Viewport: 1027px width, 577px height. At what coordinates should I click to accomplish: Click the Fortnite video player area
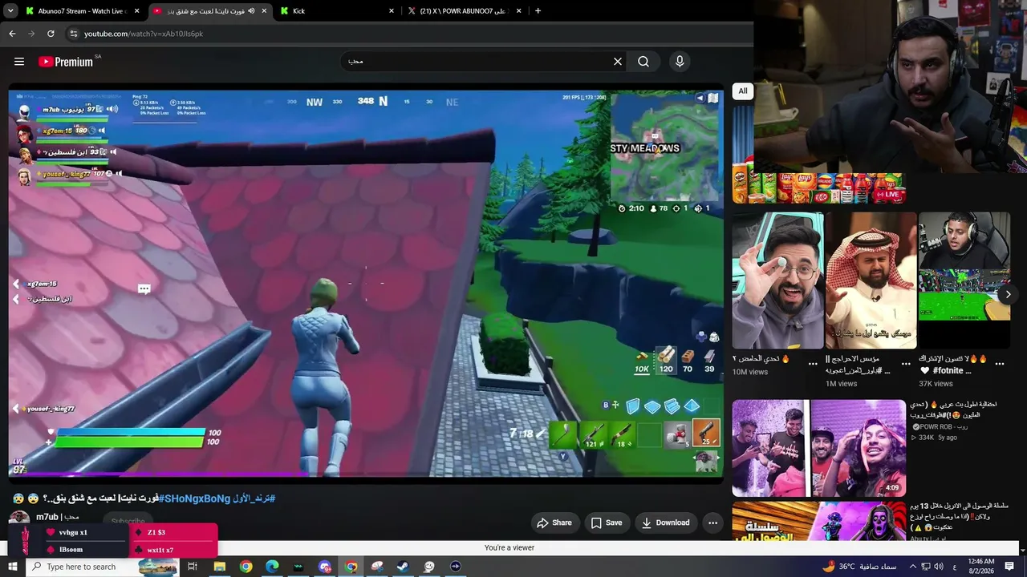[366, 284]
